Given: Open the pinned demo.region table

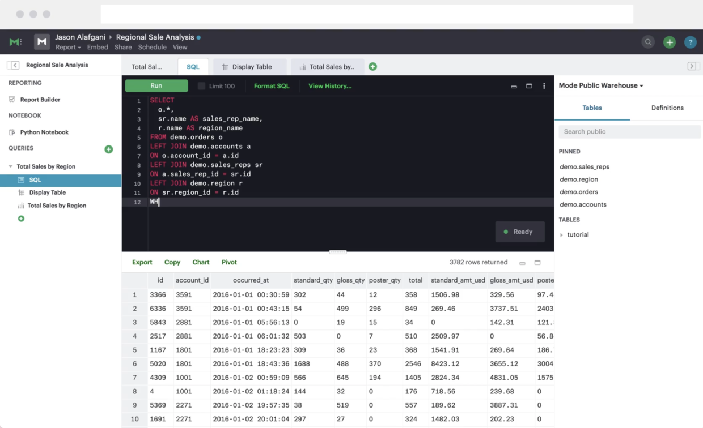Looking at the screenshot, I should pyautogui.click(x=579, y=179).
